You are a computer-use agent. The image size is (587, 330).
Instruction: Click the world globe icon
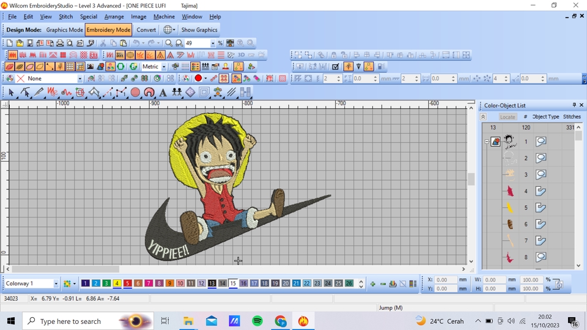[168, 29]
